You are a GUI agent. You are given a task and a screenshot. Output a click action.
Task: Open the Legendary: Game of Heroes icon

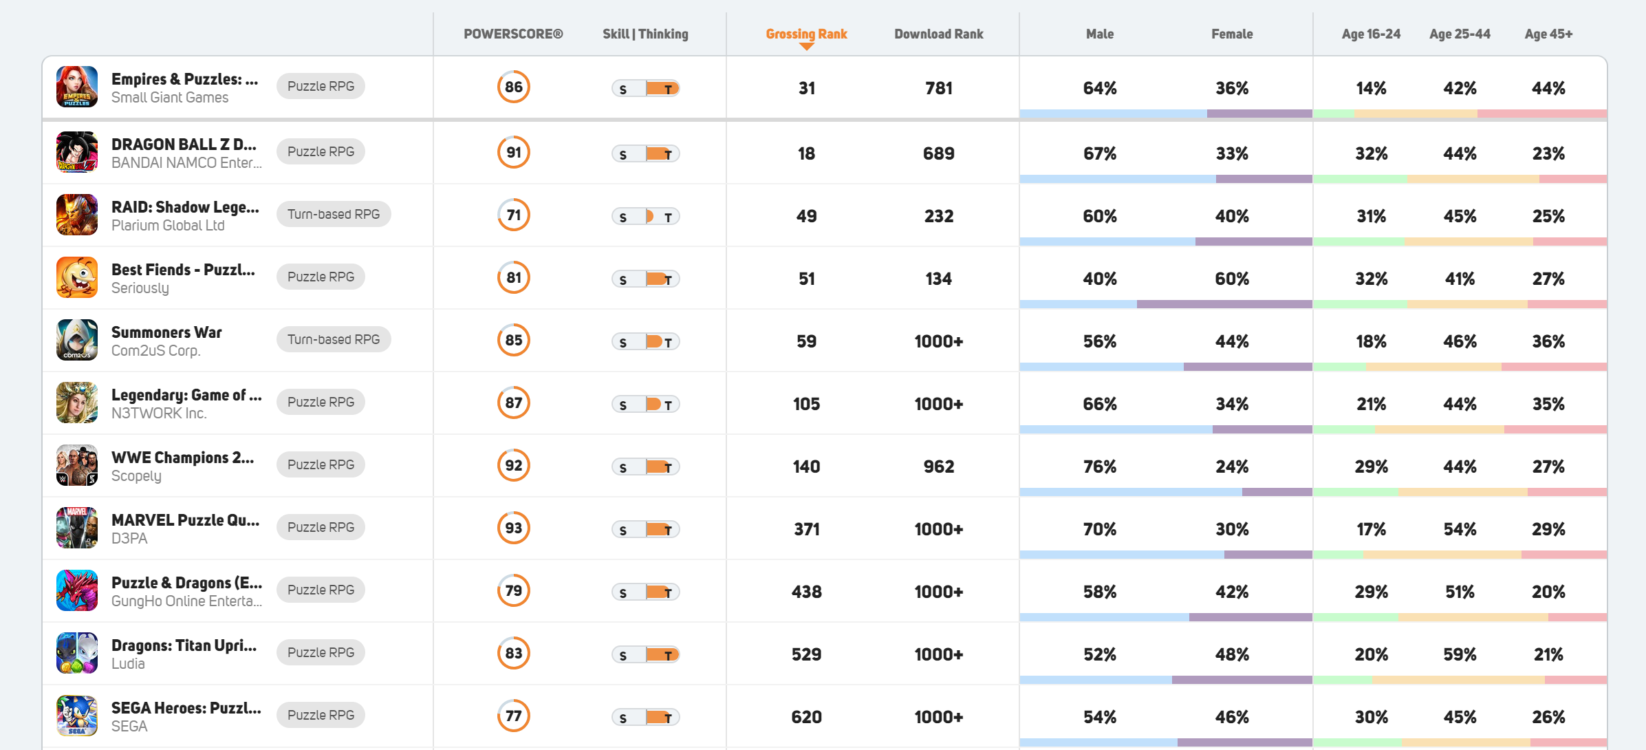(x=77, y=403)
